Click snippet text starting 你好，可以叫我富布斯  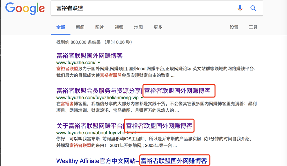coord(154,142)
